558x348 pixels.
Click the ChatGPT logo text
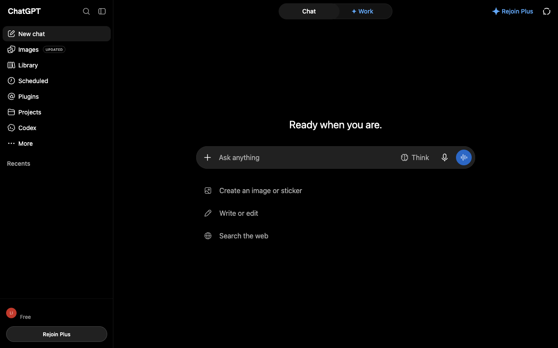point(24,11)
